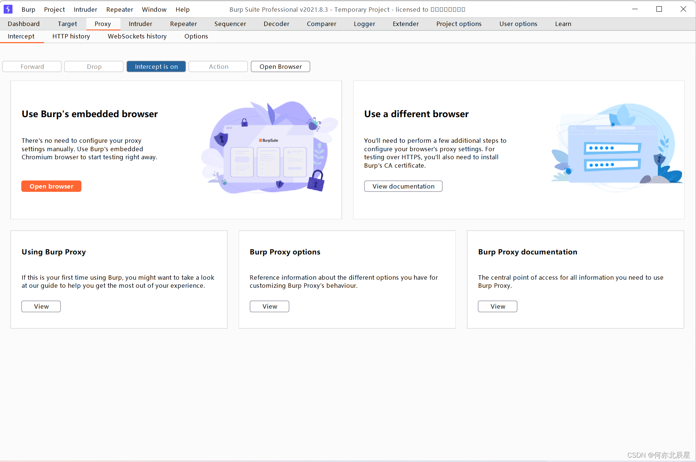Go to the Intruder tool tab

pos(140,24)
